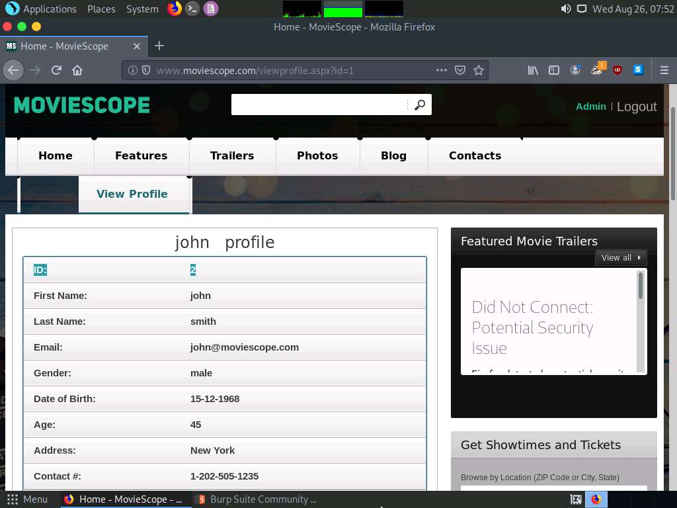Click the site security shield in address bar
The image size is (677, 508).
(145, 70)
